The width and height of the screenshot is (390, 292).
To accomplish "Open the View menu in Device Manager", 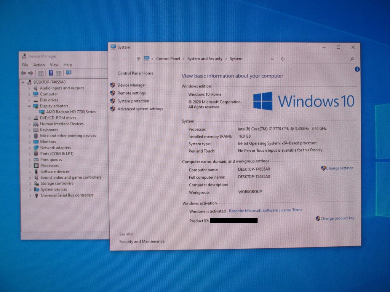I will point(54,65).
